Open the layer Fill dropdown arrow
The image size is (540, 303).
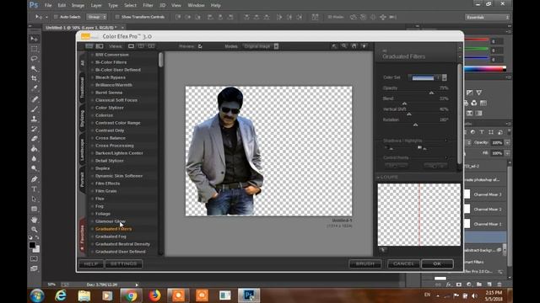coord(507,153)
